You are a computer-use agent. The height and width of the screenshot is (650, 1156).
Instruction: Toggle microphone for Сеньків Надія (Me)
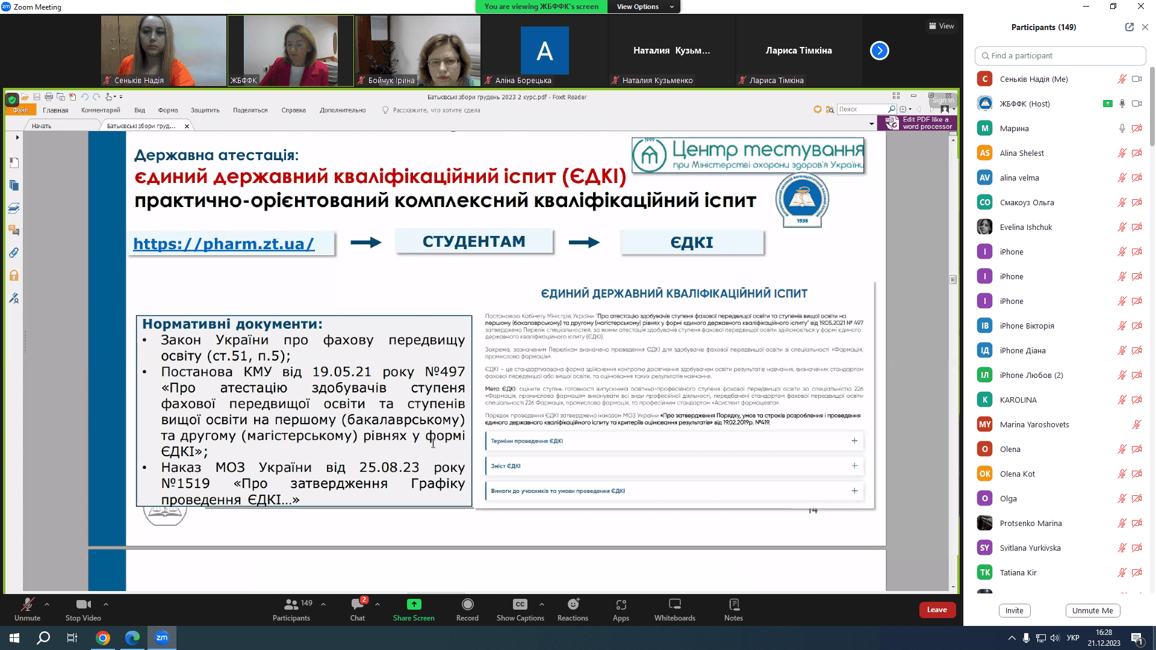click(1122, 79)
